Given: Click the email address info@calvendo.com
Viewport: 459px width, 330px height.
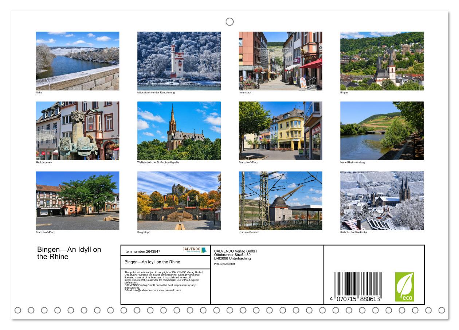Looking at the screenshot, I should pyautogui.click(x=145, y=290).
